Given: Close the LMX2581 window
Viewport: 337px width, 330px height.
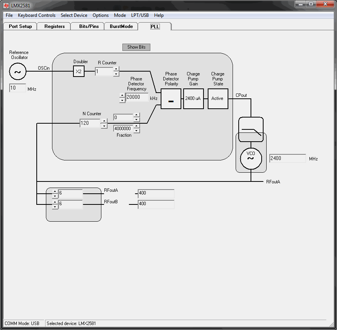Looking at the screenshot, I should (x=325, y=4).
